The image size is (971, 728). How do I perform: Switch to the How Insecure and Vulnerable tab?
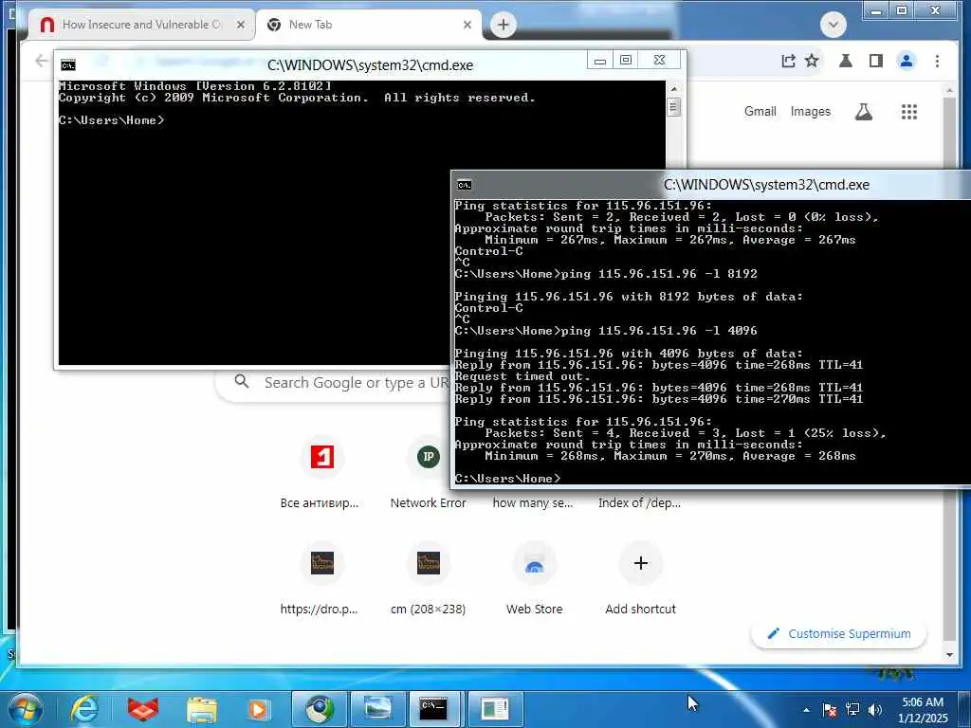(x=140, y=25)
